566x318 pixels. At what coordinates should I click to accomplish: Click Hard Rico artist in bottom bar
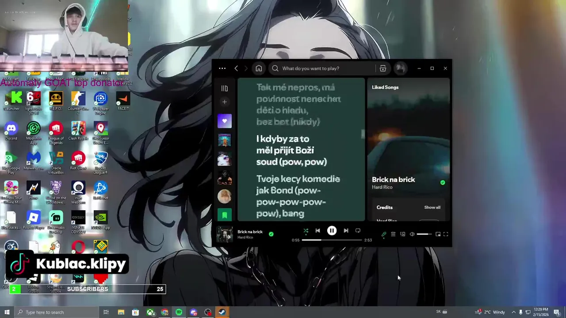click(245, 238)
